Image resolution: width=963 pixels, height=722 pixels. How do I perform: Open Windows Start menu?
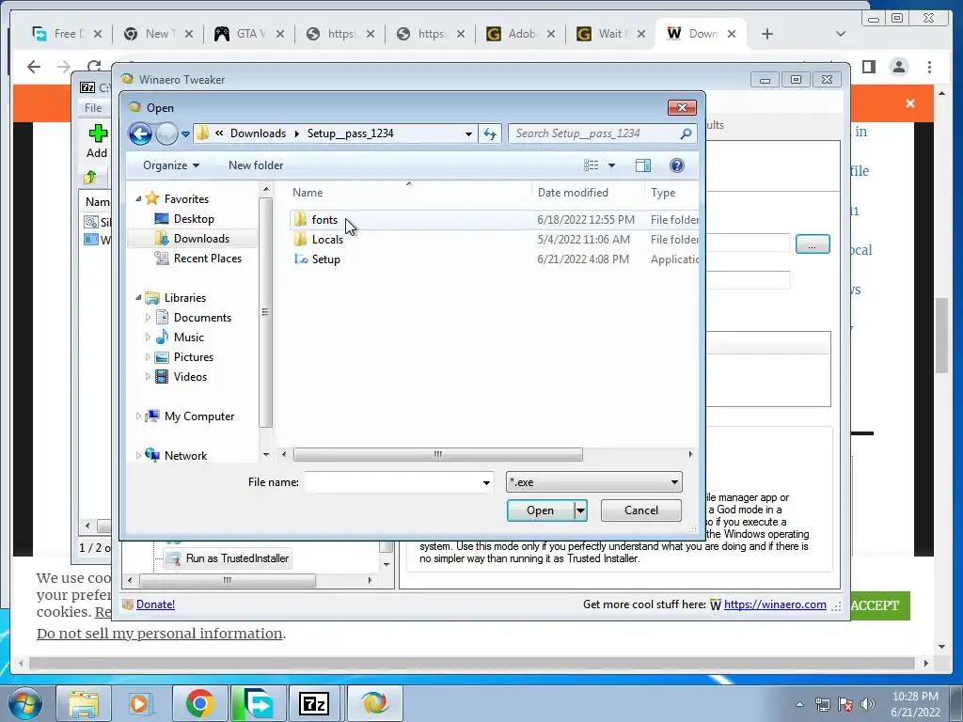tap(24, 703)
